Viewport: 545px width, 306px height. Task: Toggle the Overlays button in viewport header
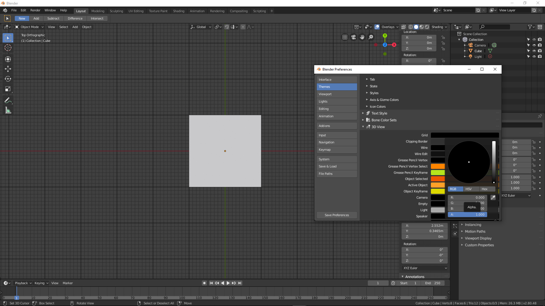point(377,27)
